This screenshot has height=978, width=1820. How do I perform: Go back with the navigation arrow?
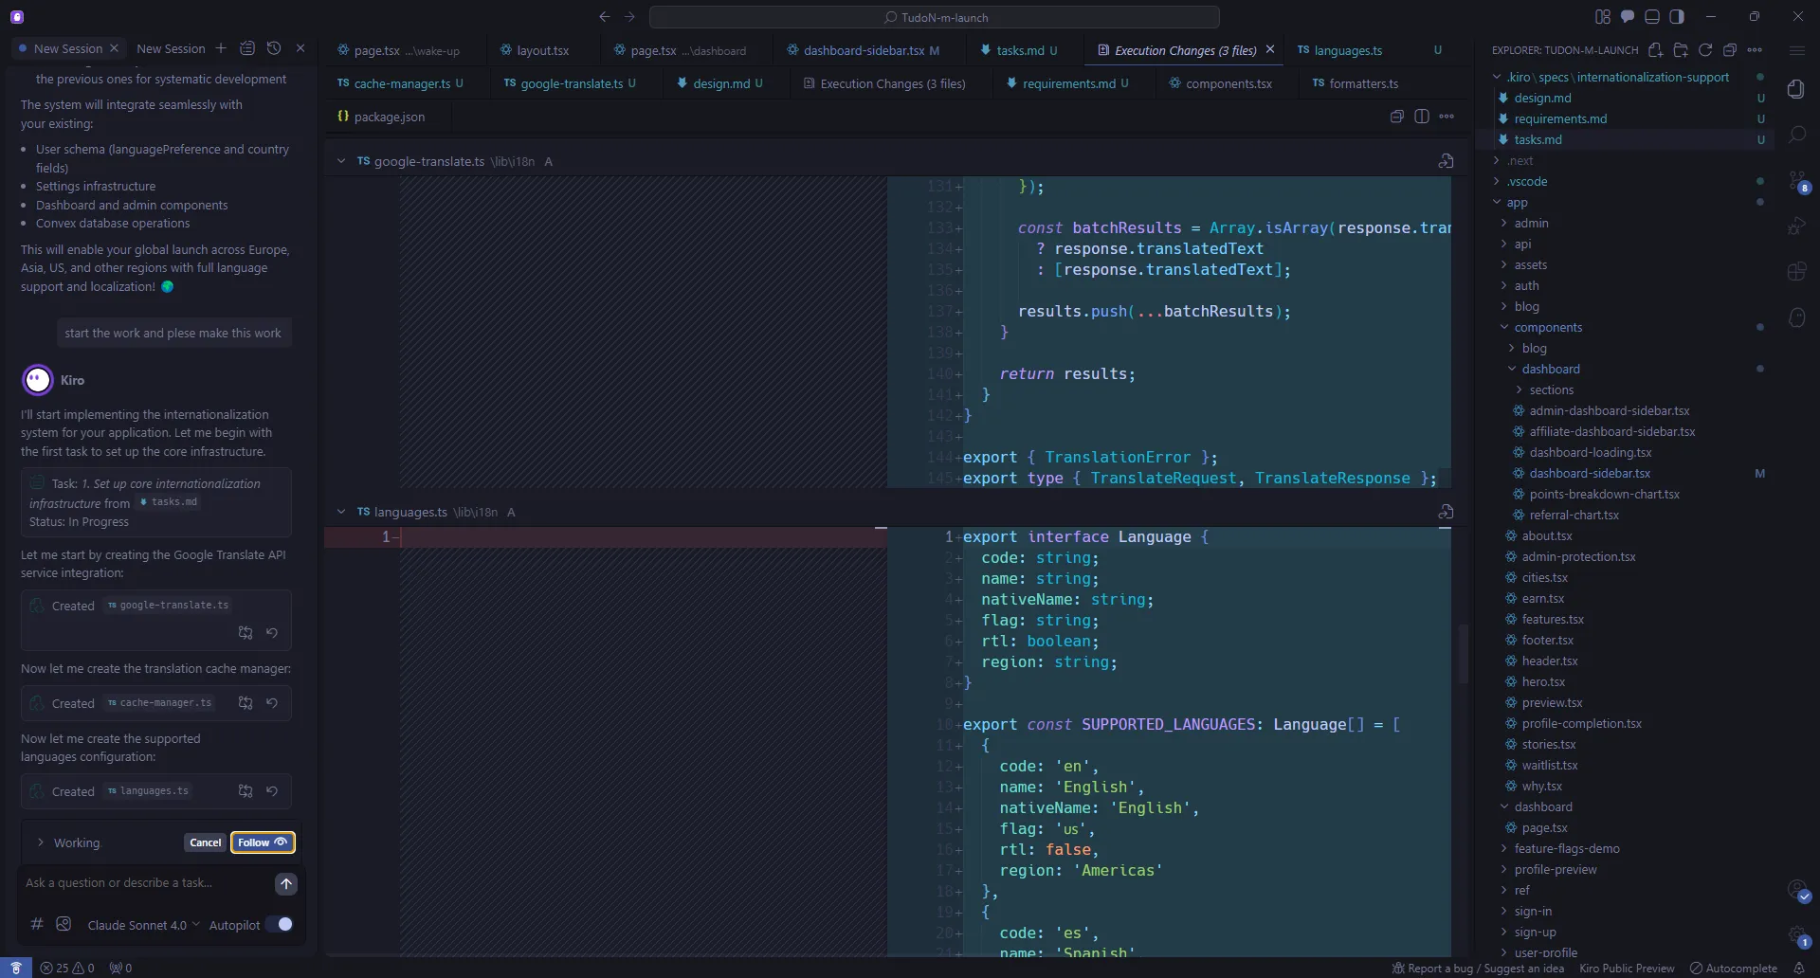605,17
